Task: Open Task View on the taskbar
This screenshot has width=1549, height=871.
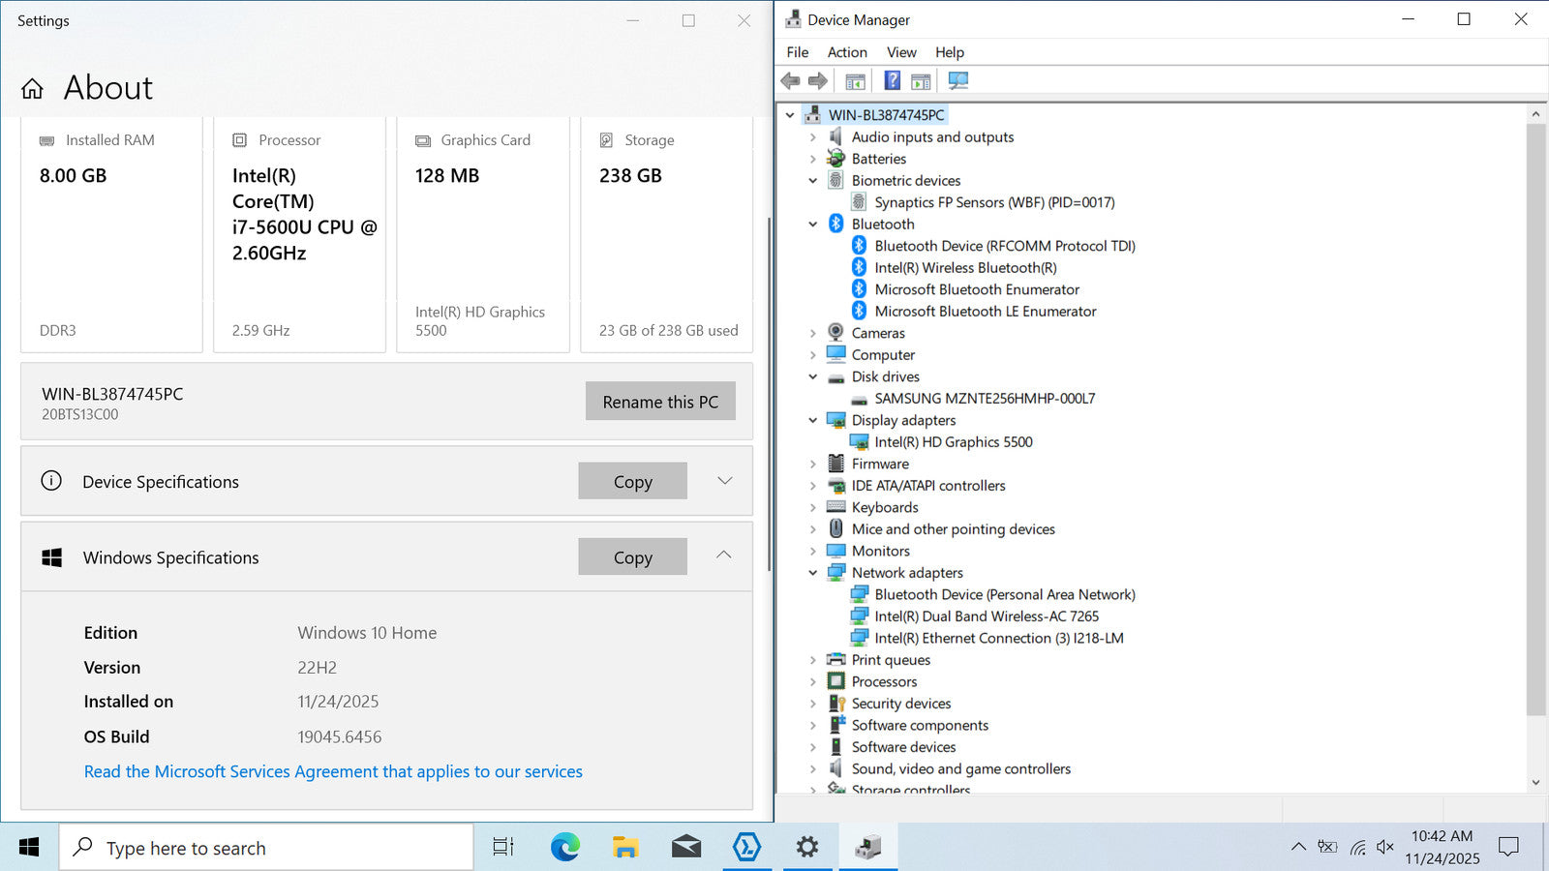Action: (x=503, y=848)
